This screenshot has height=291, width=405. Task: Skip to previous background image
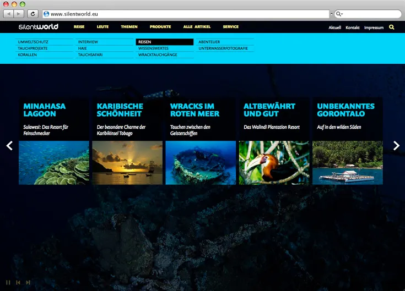[x=18, y=283]
